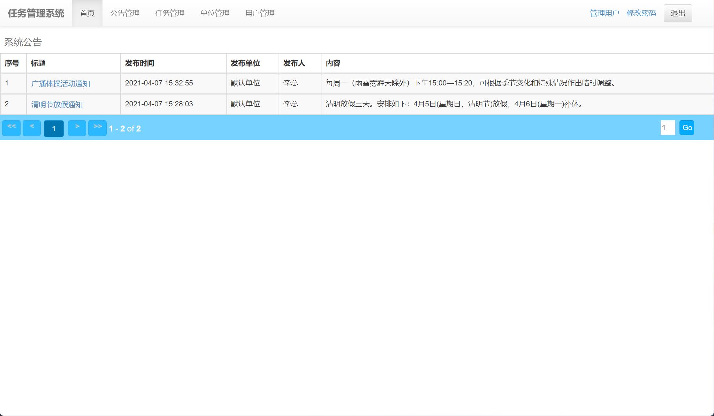Image resolution: width=714 pixels, height=416 pixels.
Task: Go to the previous page with < arrow
Action: tap(32, 128)
